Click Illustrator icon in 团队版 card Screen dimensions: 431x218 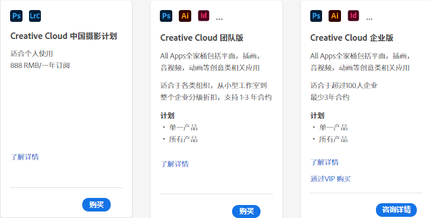(x=185, y=16)
